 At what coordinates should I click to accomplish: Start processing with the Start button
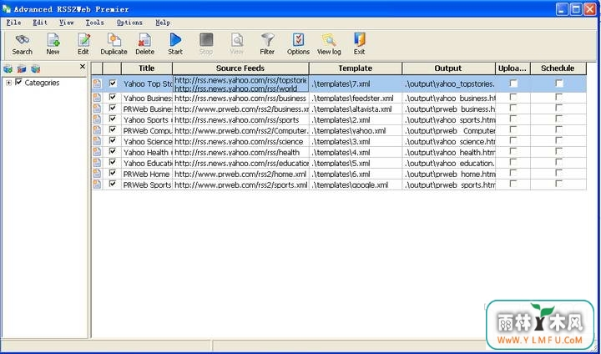pyautogui.click(x=175, y=44)
